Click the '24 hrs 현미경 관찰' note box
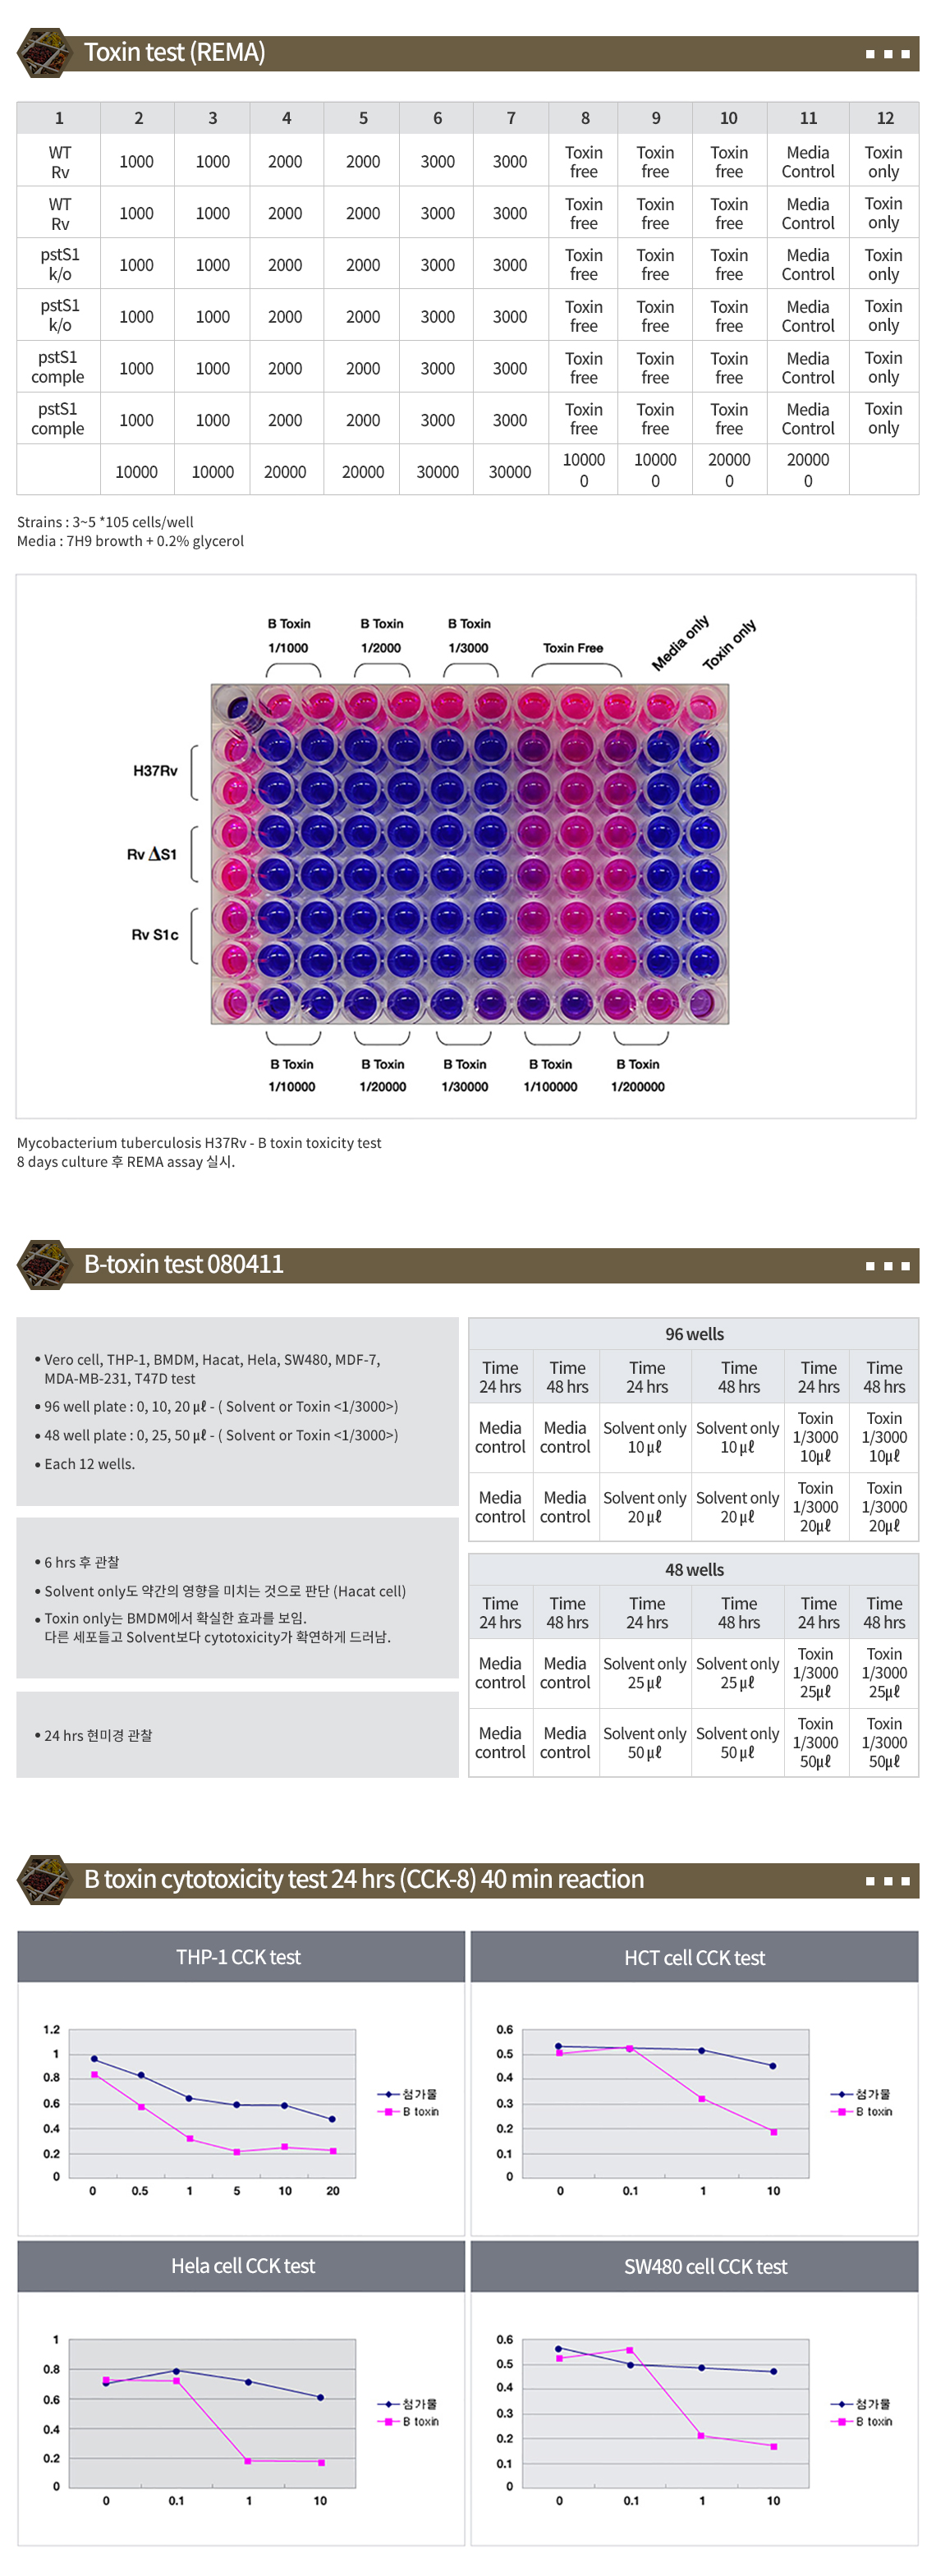 (237, 1735)
